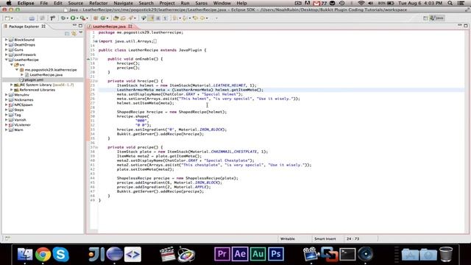Fold the precipe method at line 37
The width and height of the screenshot is (471, 265).
[96, 147]
